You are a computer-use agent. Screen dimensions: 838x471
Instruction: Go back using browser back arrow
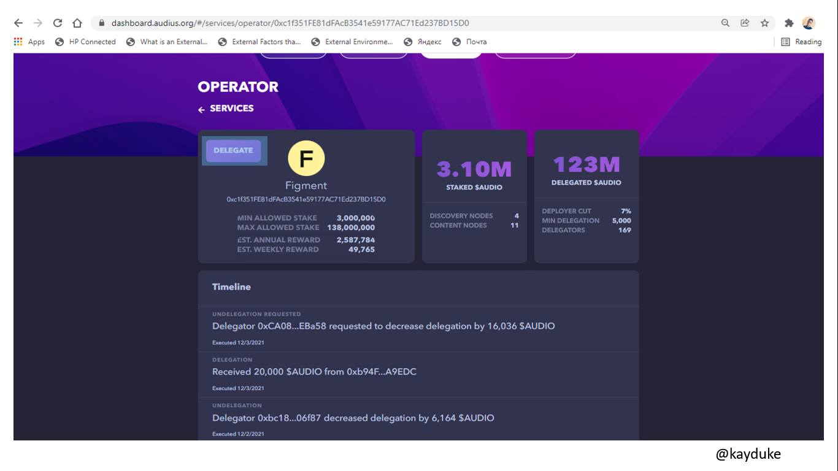click(18, 23)
